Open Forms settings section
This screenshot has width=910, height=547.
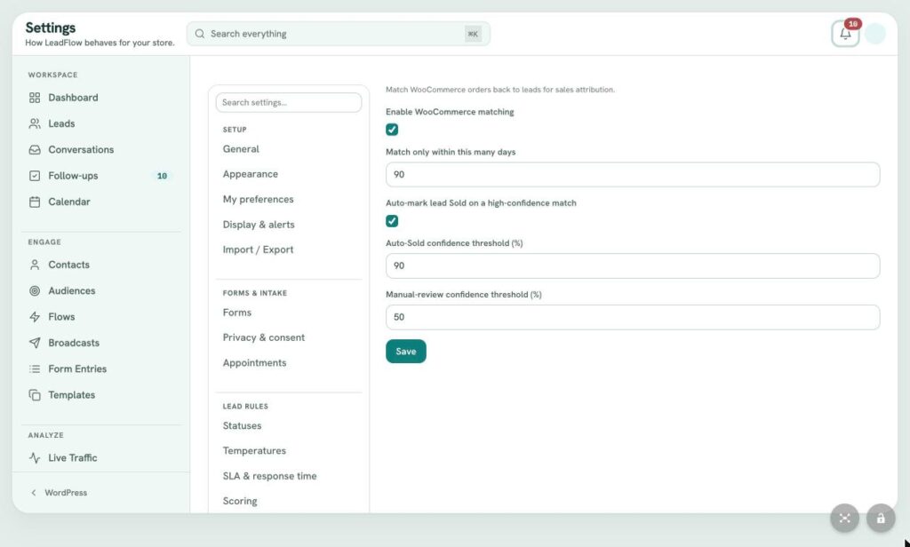236,312
